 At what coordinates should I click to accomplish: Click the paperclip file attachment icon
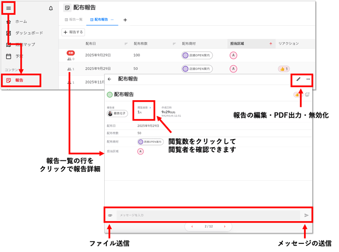(110, 215)
